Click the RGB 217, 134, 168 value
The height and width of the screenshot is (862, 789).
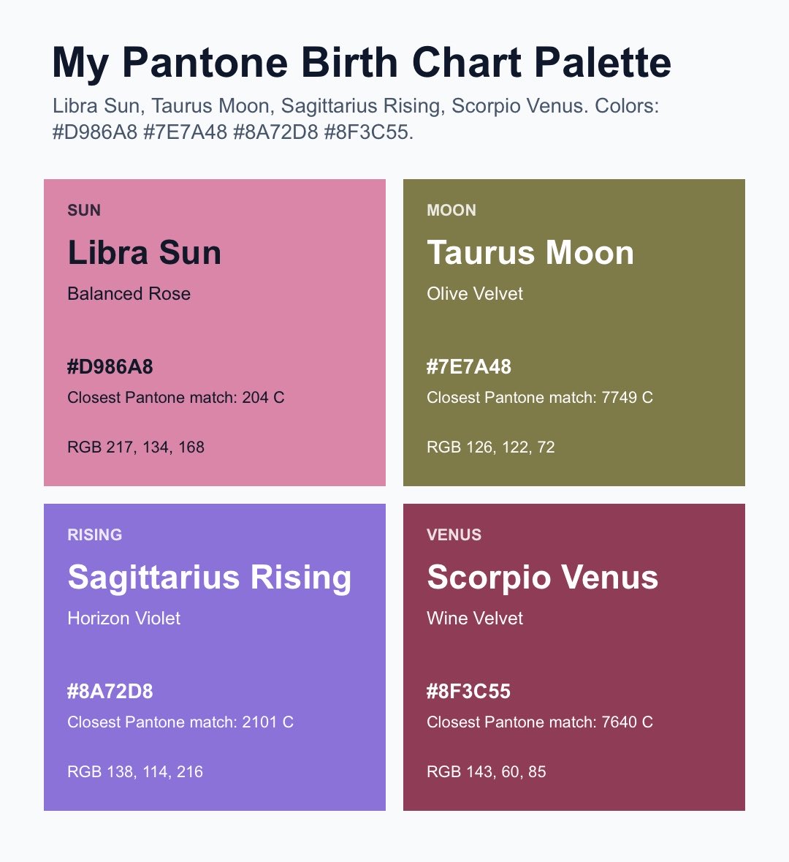tap(136, 447)
